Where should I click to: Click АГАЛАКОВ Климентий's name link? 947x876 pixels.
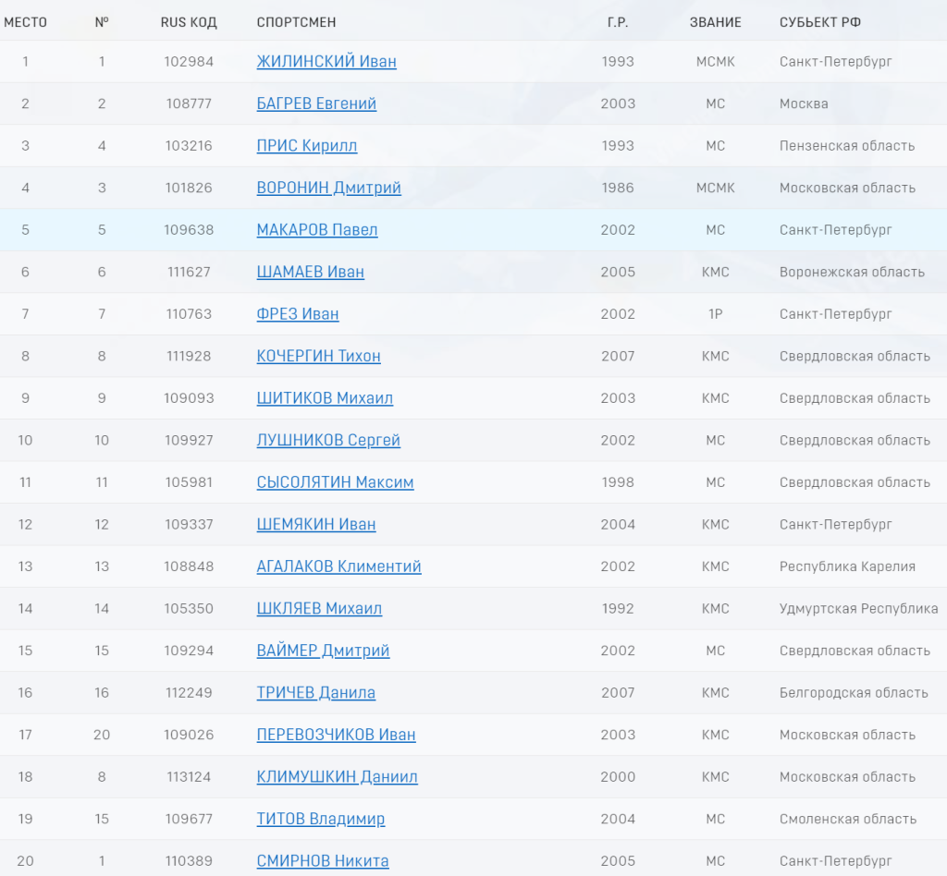tap(338, 566)
